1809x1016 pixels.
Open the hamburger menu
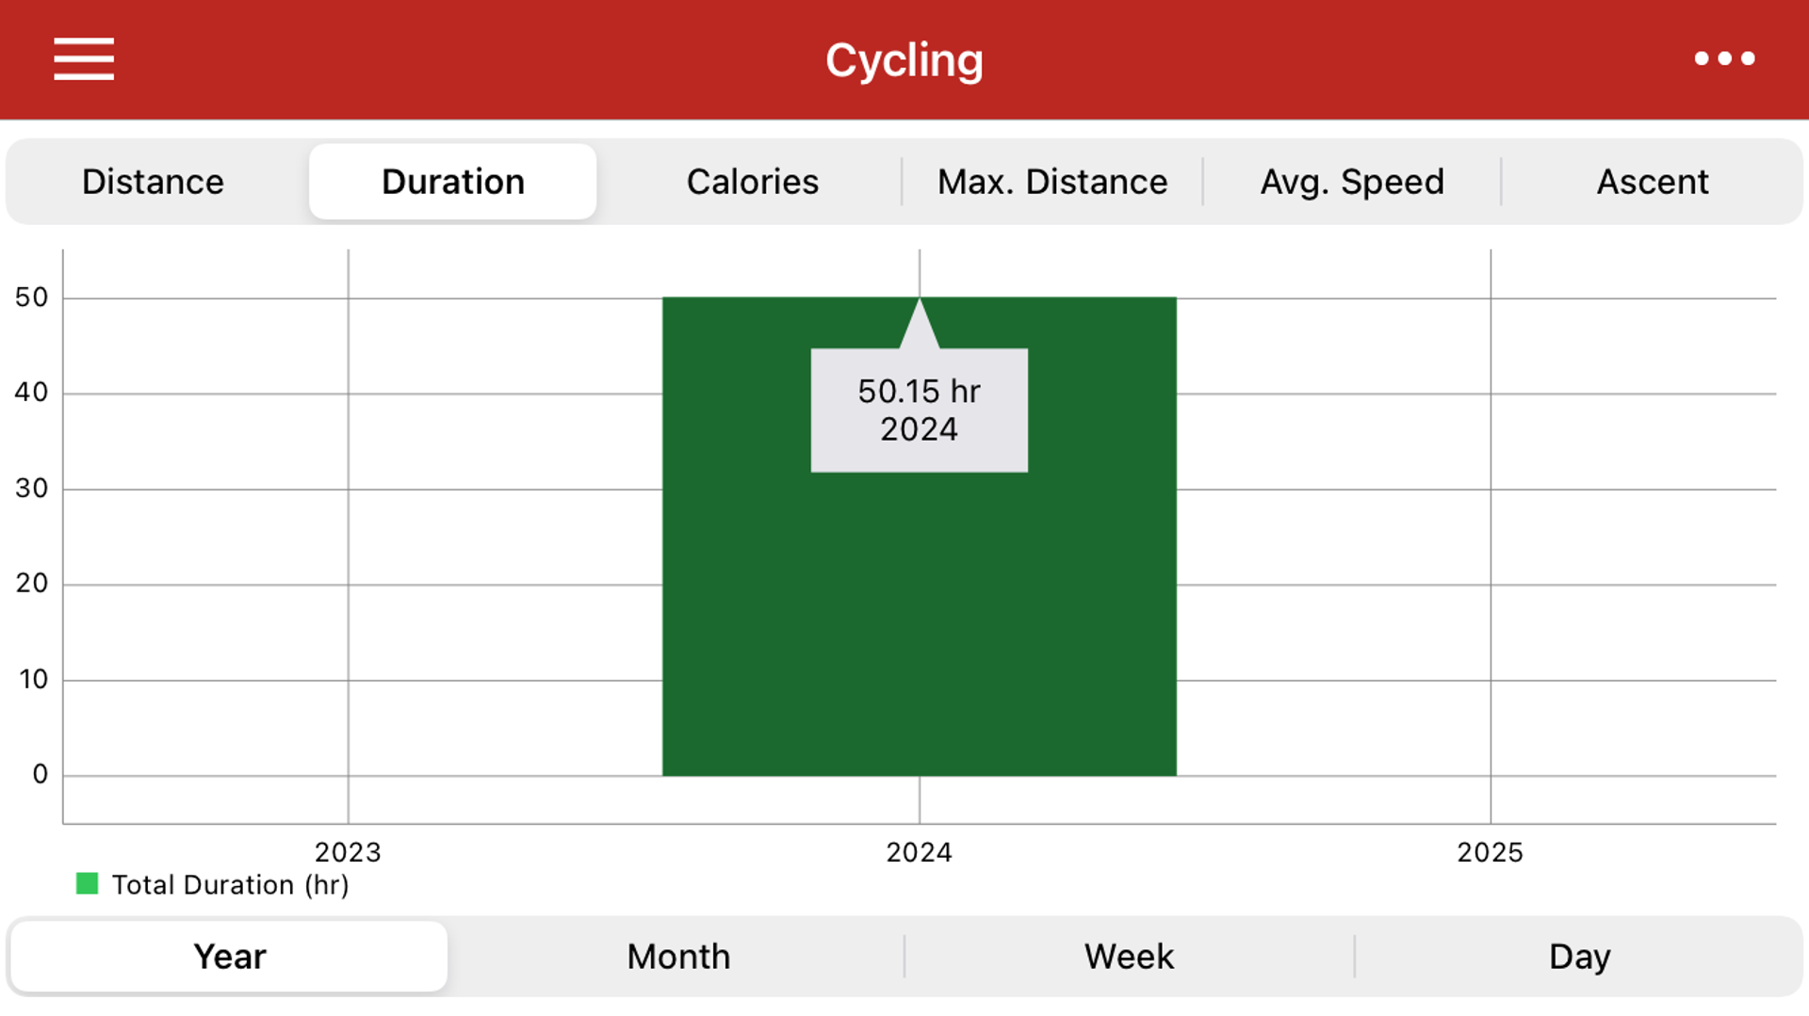[84, 59]
